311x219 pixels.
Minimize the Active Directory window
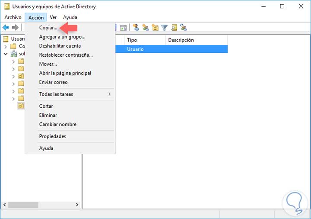(263, 6)
